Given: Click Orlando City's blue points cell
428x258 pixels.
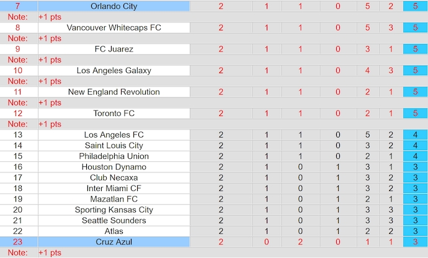Looking at the screenshot, I should [411, 6].
